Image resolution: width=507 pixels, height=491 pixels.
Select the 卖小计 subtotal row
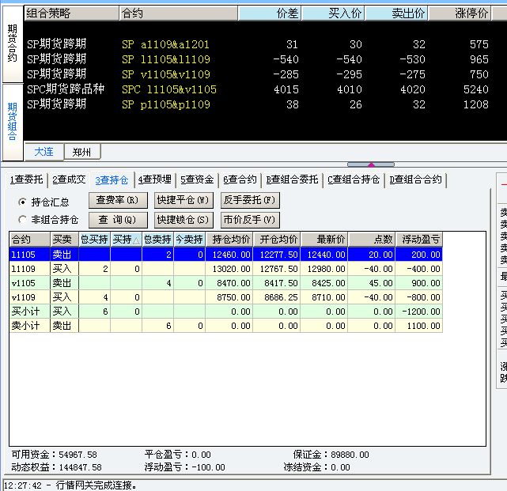click(x=225, y=326)
